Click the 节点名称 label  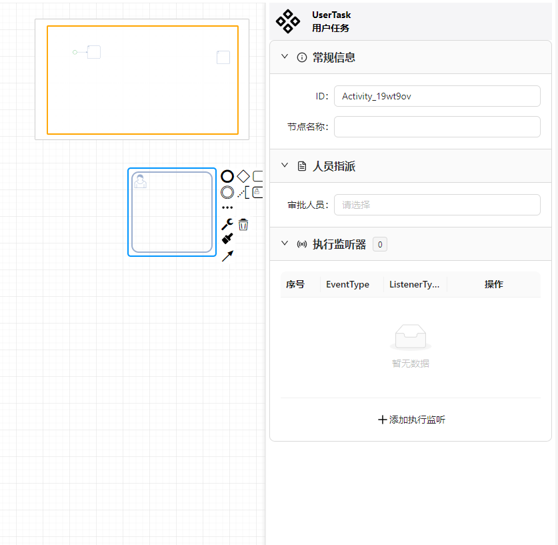(x=307, y=127)
